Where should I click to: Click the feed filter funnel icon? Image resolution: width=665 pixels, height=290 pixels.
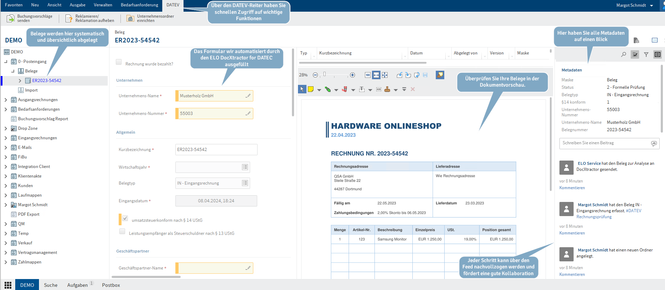[646, 54]
